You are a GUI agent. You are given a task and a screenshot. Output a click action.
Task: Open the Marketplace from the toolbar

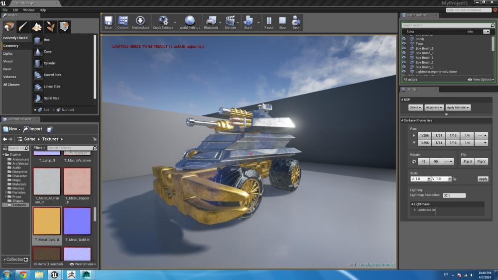[x=140, y=22]
